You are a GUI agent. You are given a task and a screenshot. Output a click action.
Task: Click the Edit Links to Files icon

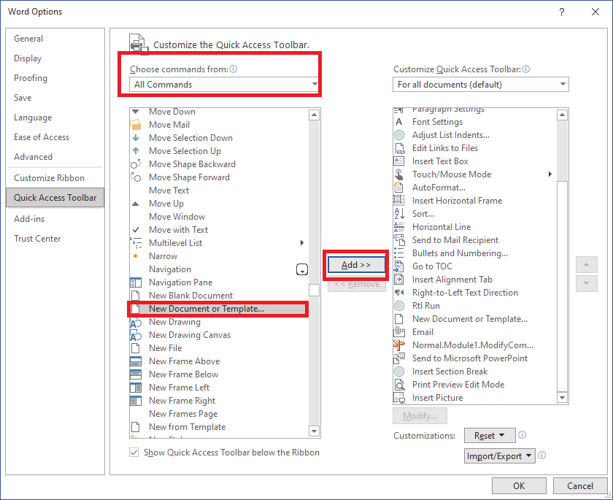(x=399, y=148)
